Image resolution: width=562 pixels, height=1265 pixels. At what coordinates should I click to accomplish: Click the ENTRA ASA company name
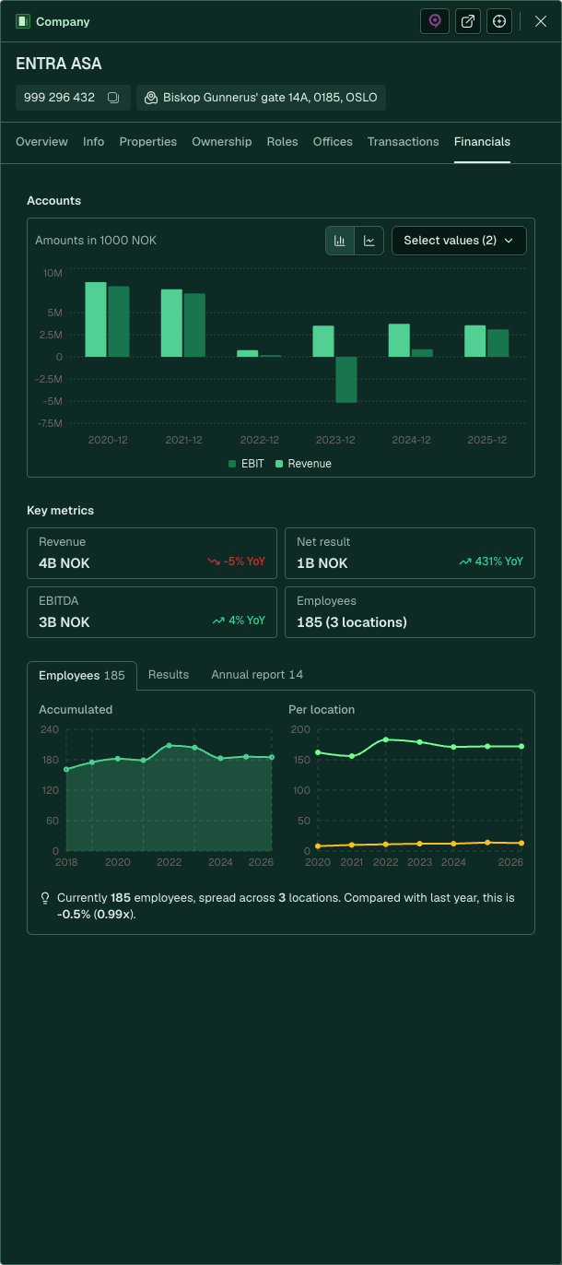tap(59, 64)
